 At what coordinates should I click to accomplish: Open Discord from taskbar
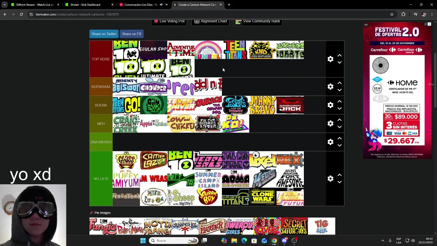(284, 241)
